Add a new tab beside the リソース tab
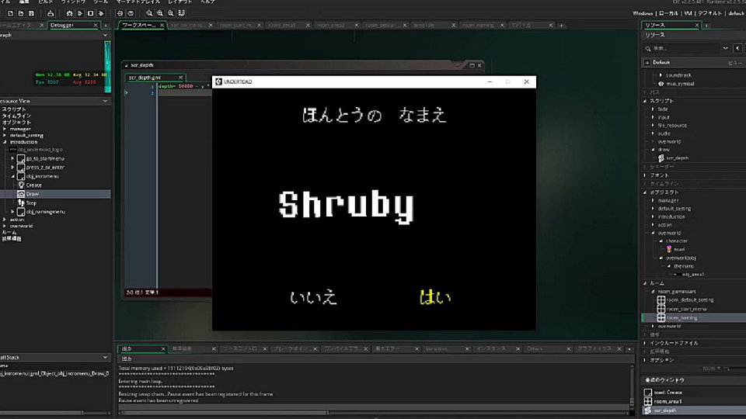746x419 pixels. point(706,25)
